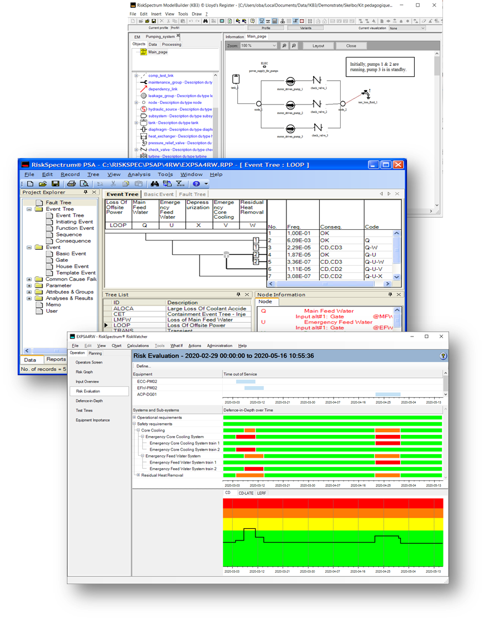Viewport: 485px width, 620px height.
Task: Open Risk Graph in RiskWatcher sidebar
Action: point(84,372)
